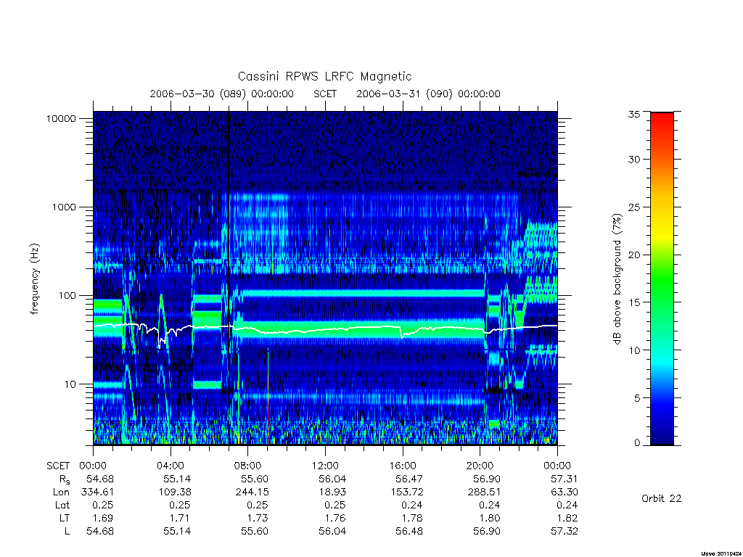The width and height of the screenshot is (743, 557).
Task: Click the Rs row value '57.31'
Action: point(564,479)
